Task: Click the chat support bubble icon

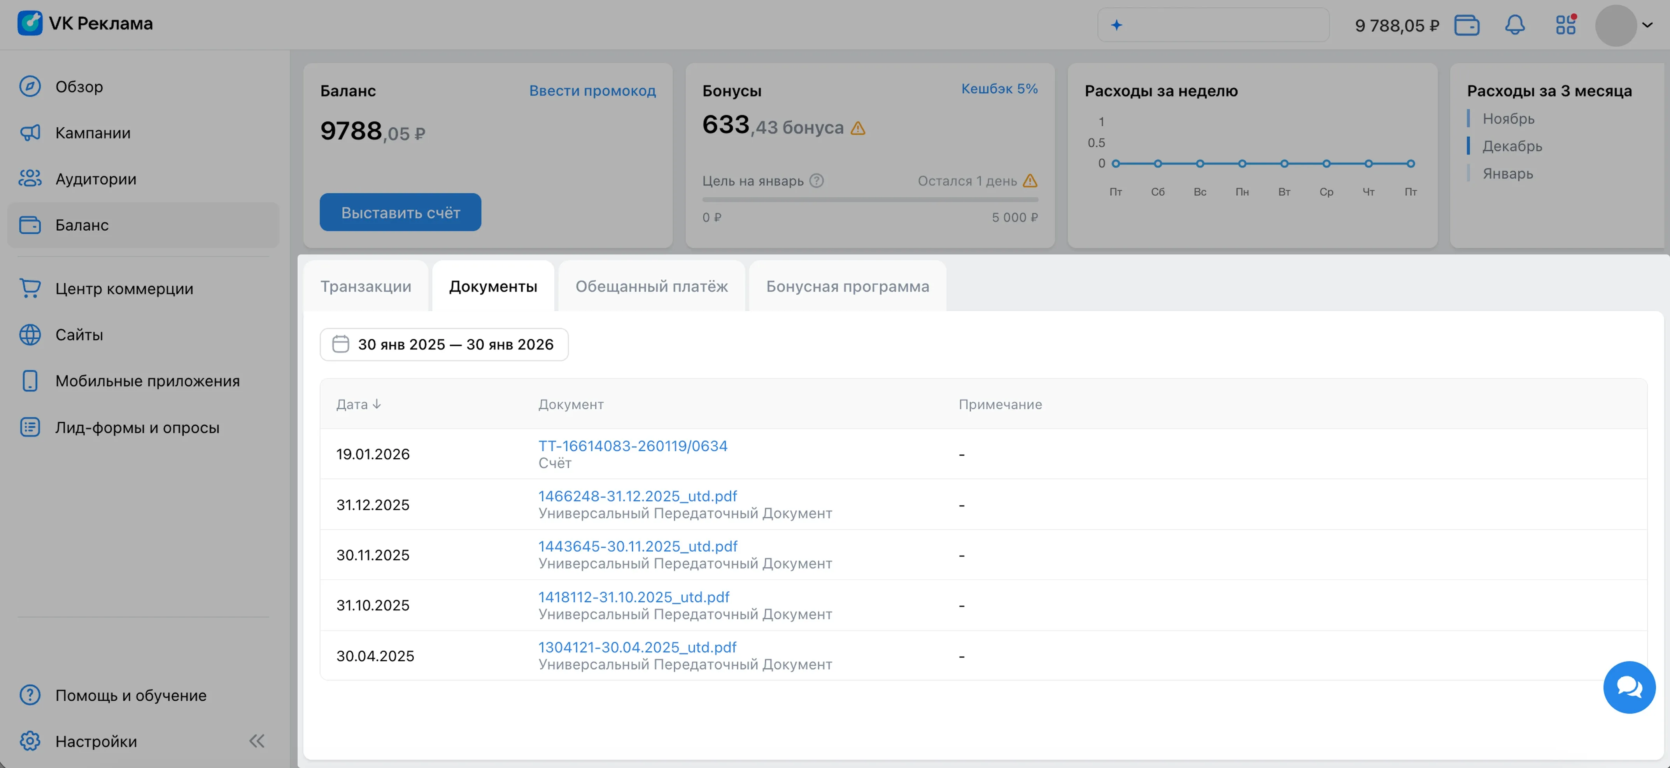Action: click(x=1628, y=687)
